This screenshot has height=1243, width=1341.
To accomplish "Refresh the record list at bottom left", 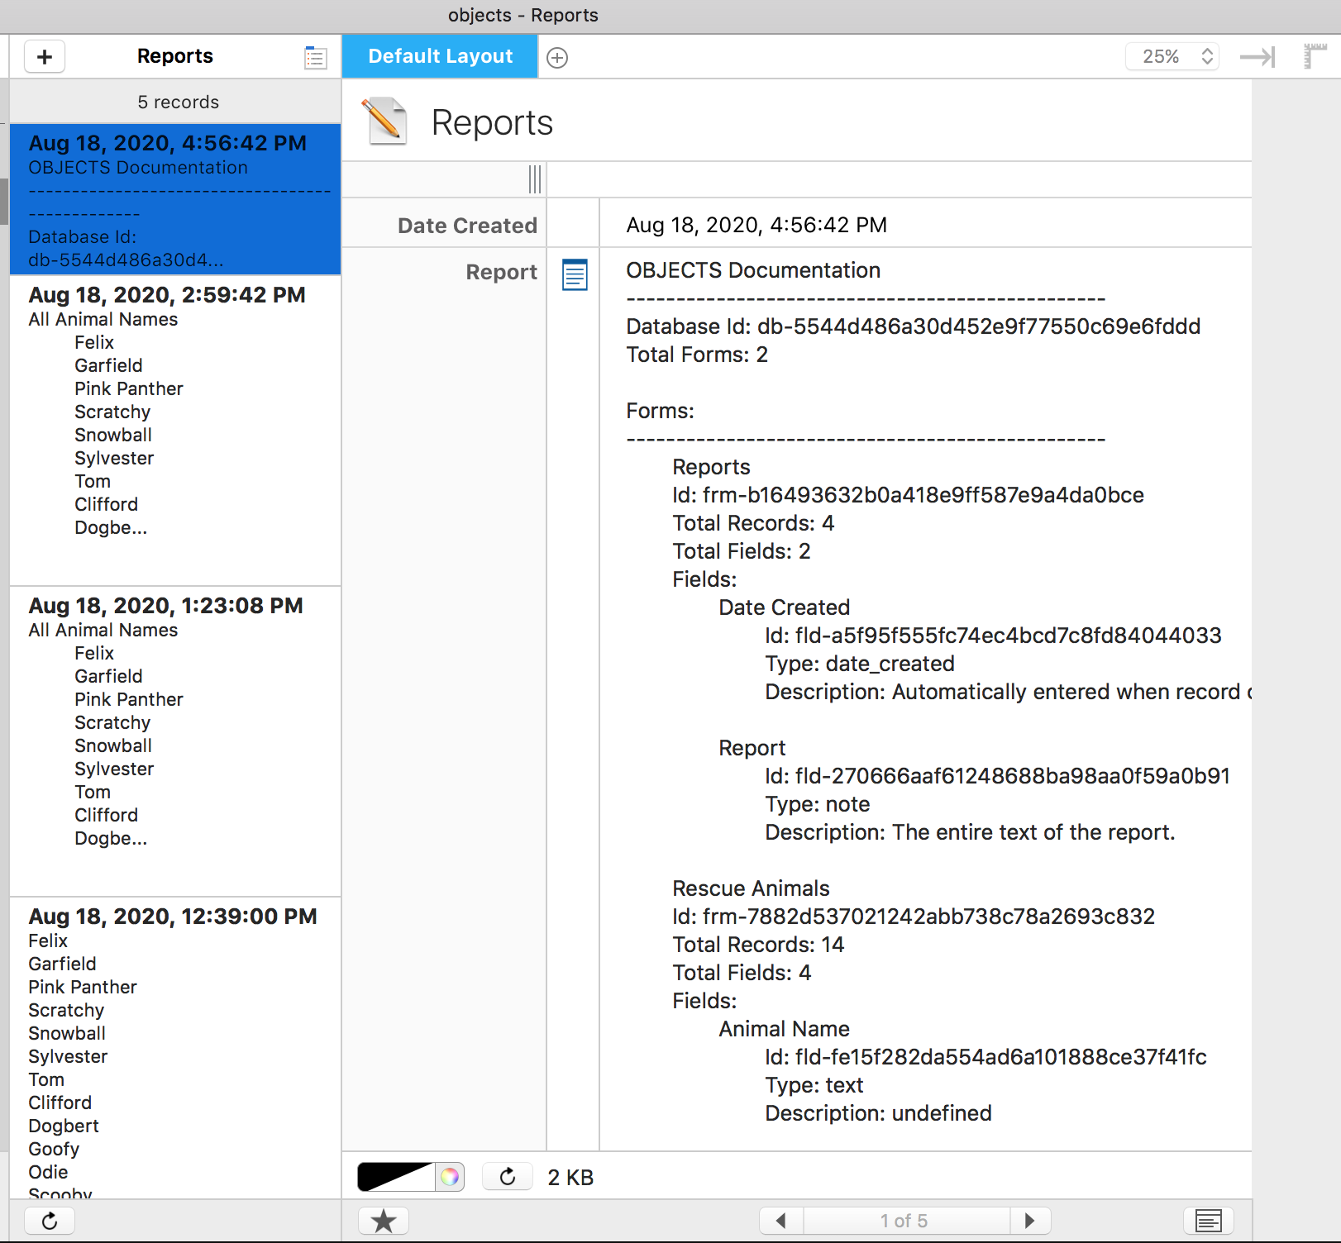I will 50,1221.
